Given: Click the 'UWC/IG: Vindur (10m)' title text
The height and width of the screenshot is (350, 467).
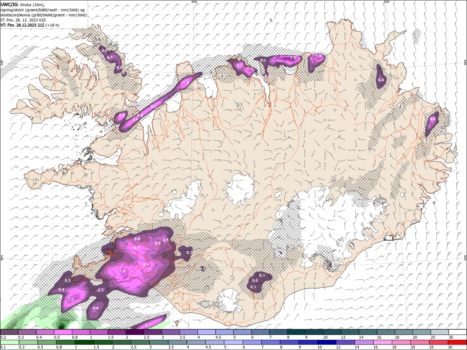Looking at the screenshot, I should tap(23, 4).
